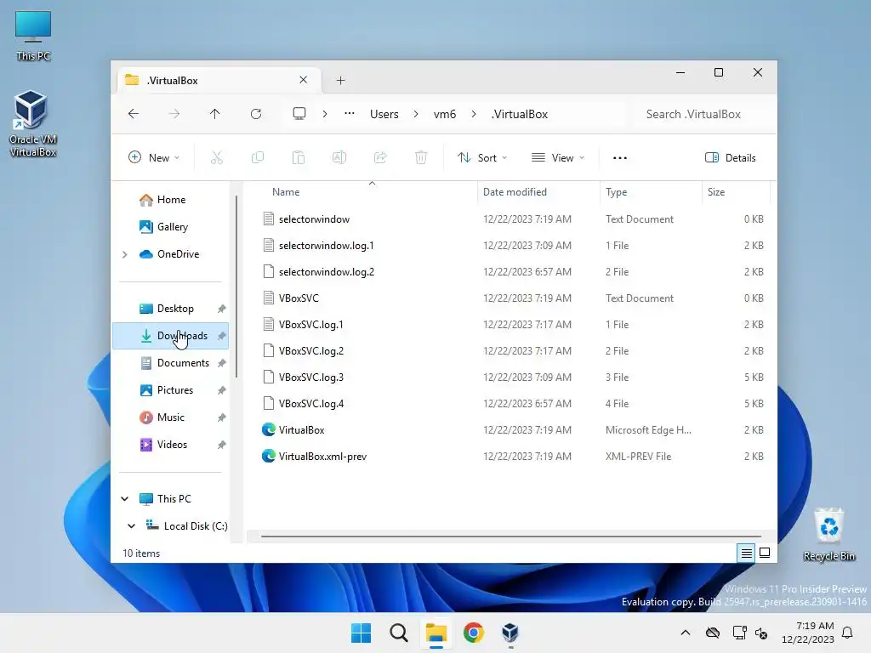Collapse the Local Disk (C:) node
Viewport: 871px width, 653px height.
coord(131,525)
